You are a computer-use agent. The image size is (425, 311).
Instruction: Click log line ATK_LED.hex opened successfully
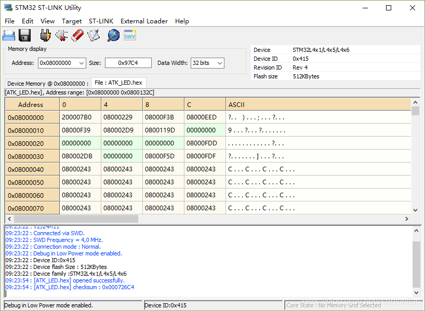coord(65,280)
